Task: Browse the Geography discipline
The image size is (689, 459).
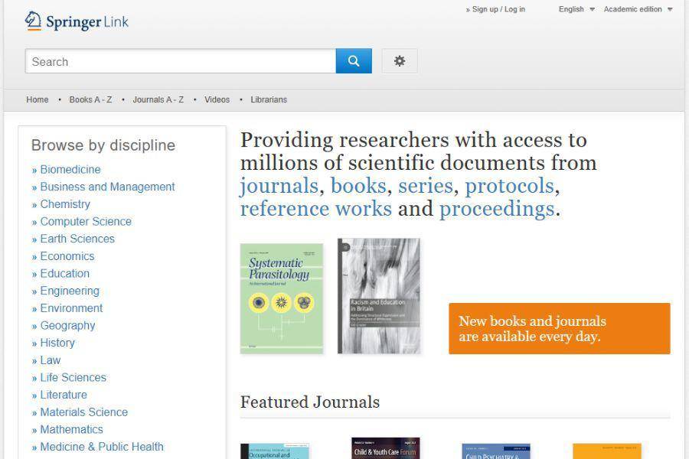Action: click(67, 325)
